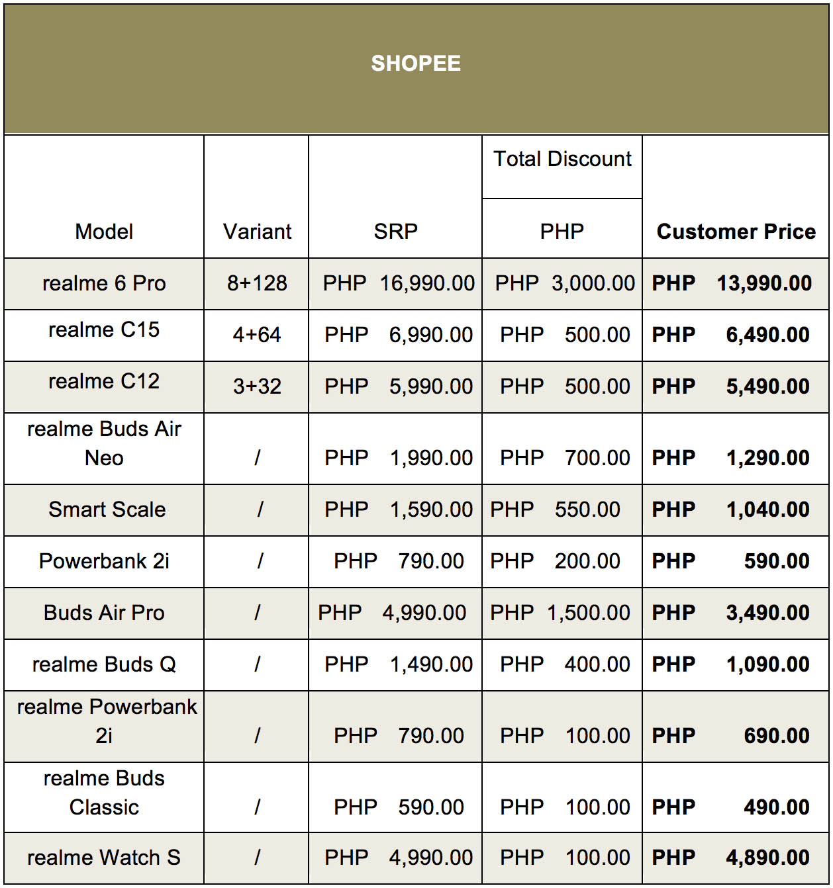Viewport: 833px width, 888px height.
Task: Click the realme 6 Pro model cell
Action: pyautogui.click(x=104, y=284)
